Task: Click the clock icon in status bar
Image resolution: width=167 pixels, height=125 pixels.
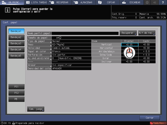Action: 2,123
